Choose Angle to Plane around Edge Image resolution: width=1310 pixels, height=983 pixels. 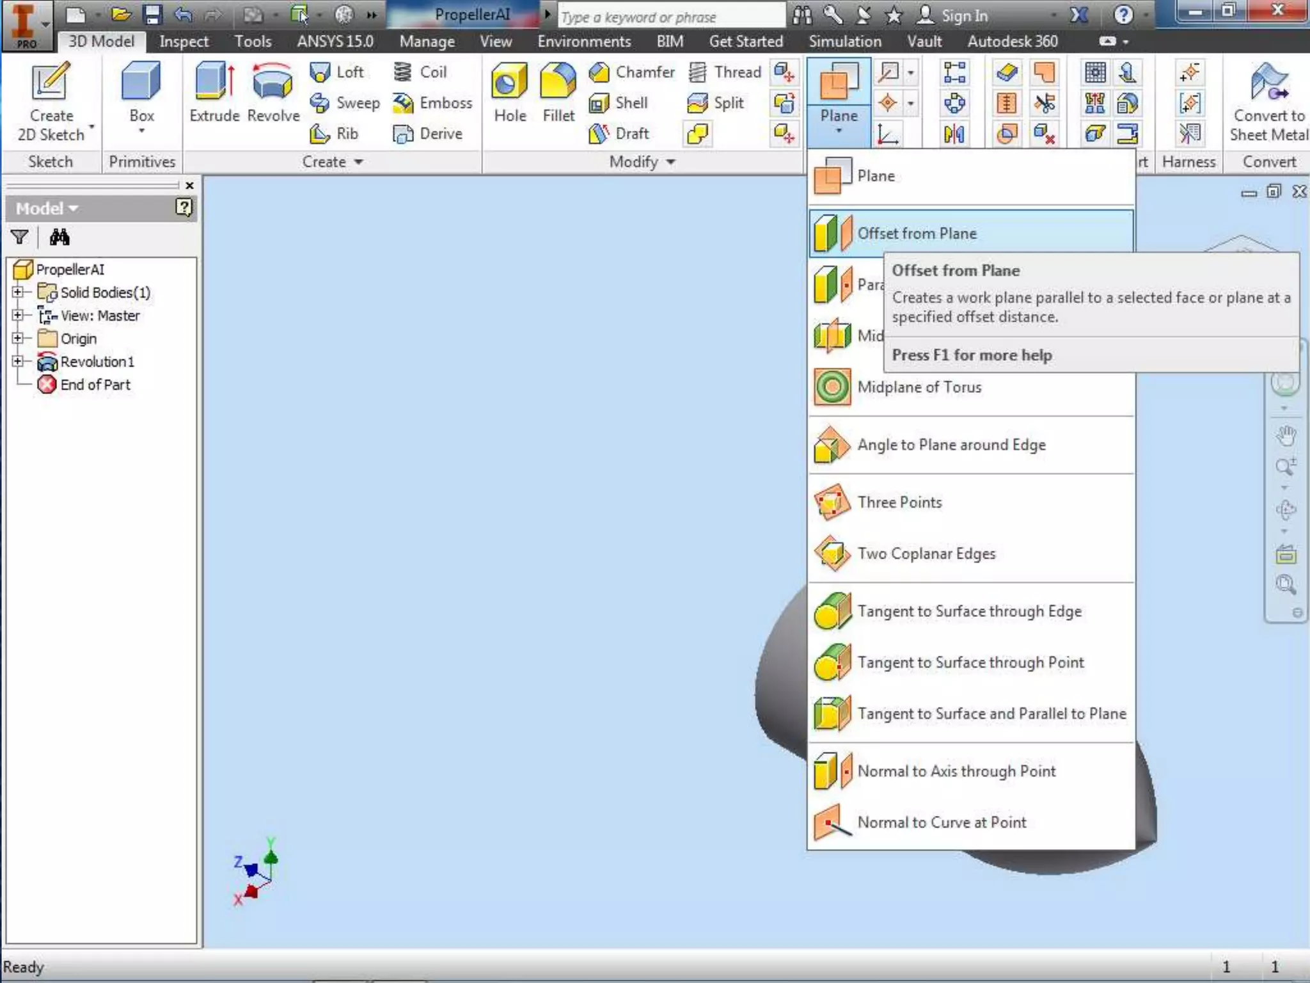click(951, 445)
